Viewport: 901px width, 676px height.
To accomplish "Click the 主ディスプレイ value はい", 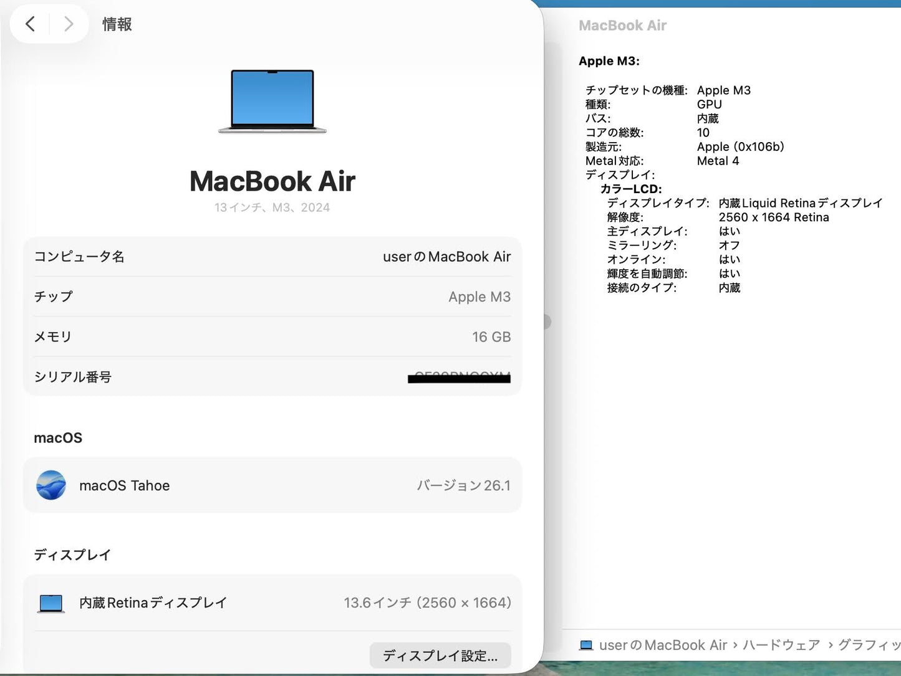I will pos(730,231).
